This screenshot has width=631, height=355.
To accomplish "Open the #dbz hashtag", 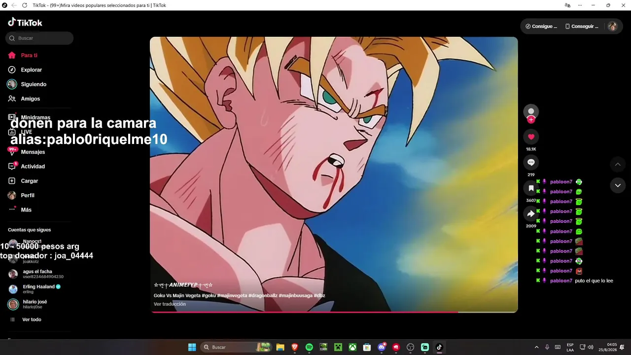I will click(319, 296).
